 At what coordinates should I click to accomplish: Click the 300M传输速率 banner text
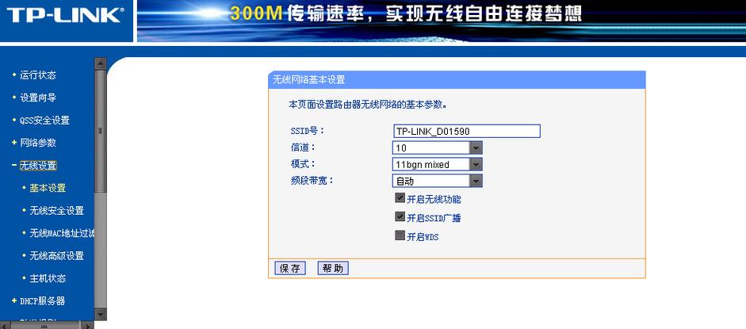pyautogui.click(x=406, y=13)
